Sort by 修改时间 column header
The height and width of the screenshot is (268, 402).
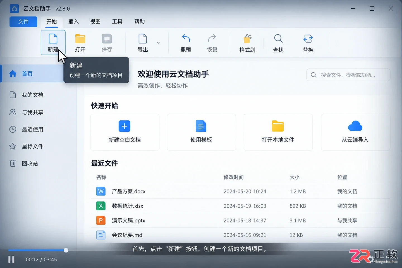(x=234, y=177)
